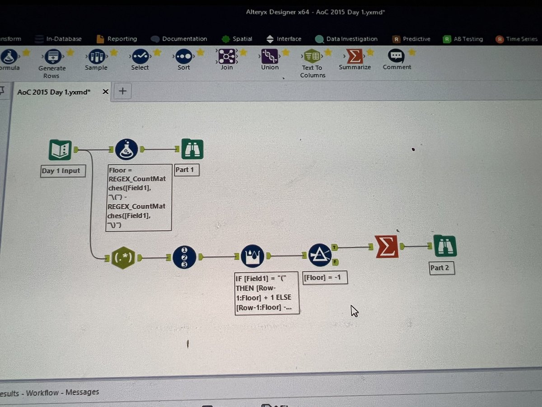Click the 'Part 2' label
This screenshot has height=407, width=542.
[441, 268]
